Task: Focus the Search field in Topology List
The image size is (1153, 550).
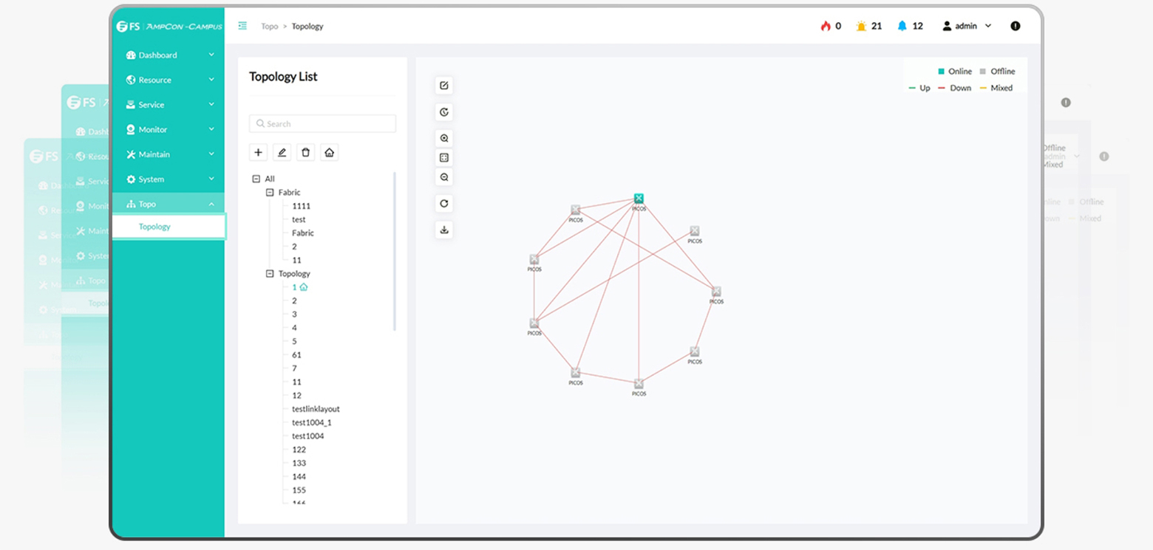Action: (322, 123)
